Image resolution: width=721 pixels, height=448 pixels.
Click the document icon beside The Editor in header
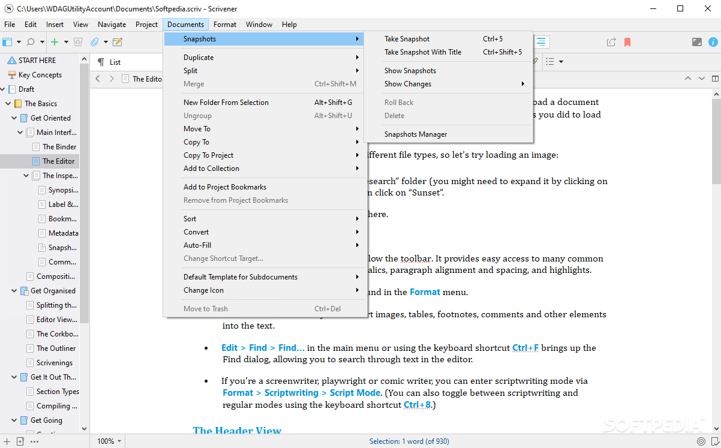tap(125, 79)
